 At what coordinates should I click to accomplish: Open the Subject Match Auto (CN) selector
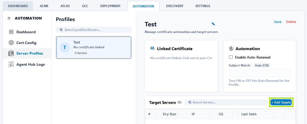coord(262,65)
